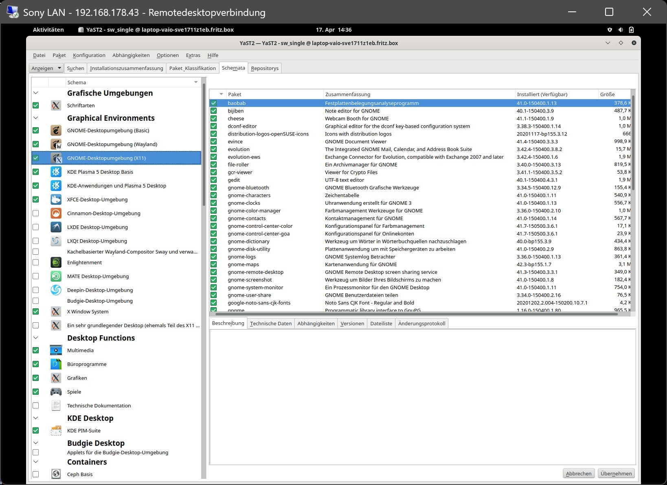Open the Abhängigkeiten menu
The image size is (667, 485).
(x=131, y=55)
